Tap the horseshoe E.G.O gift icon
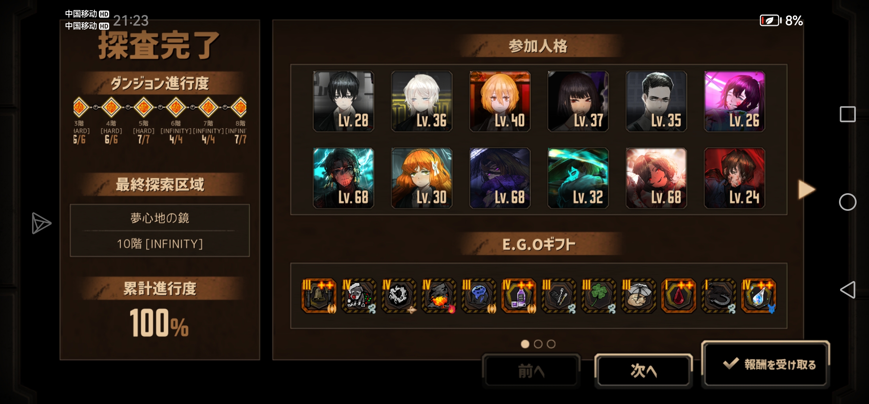Screen dimensions: 869x404 point(718,296)
